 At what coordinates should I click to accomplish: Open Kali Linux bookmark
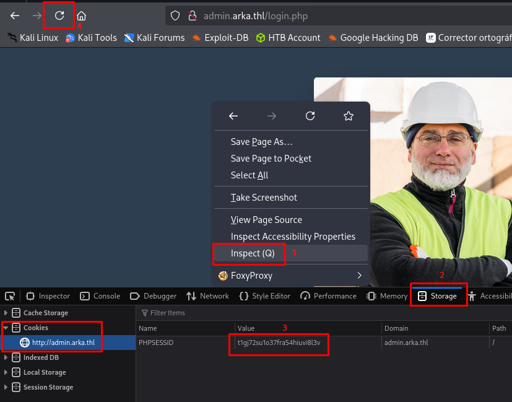[33, 38]
